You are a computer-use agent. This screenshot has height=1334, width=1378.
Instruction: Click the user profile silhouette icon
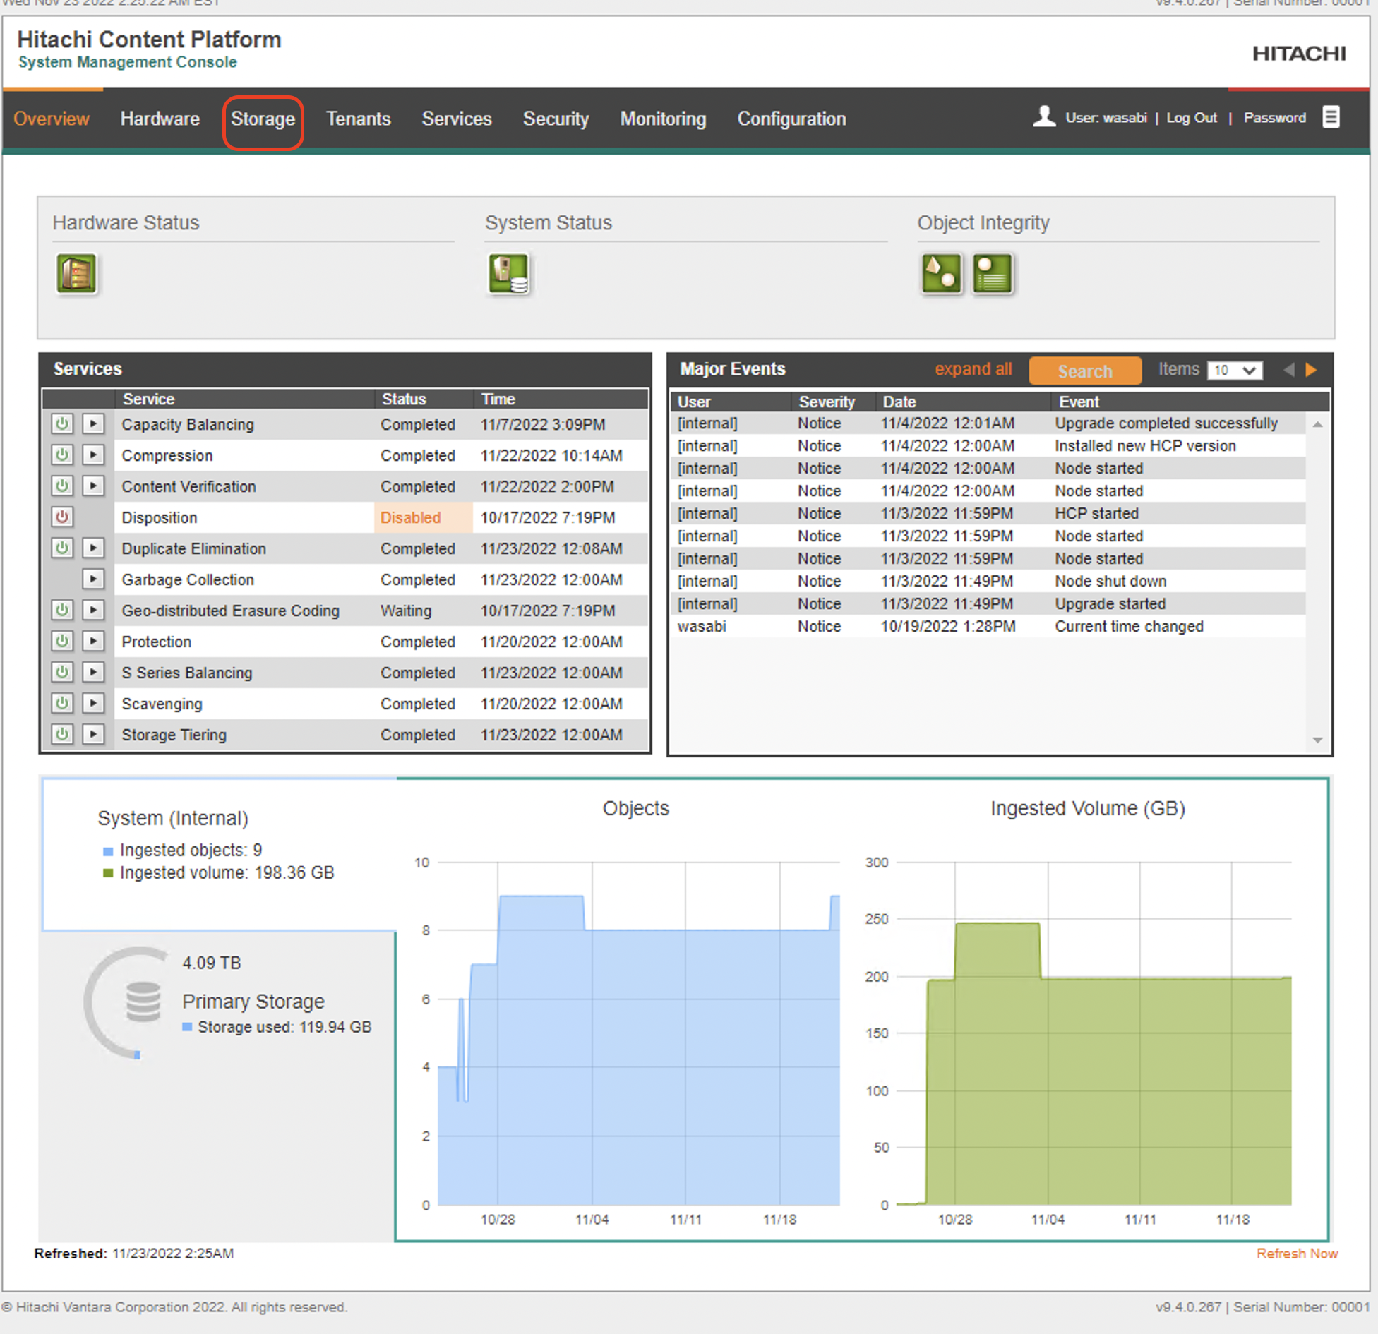1044,117
